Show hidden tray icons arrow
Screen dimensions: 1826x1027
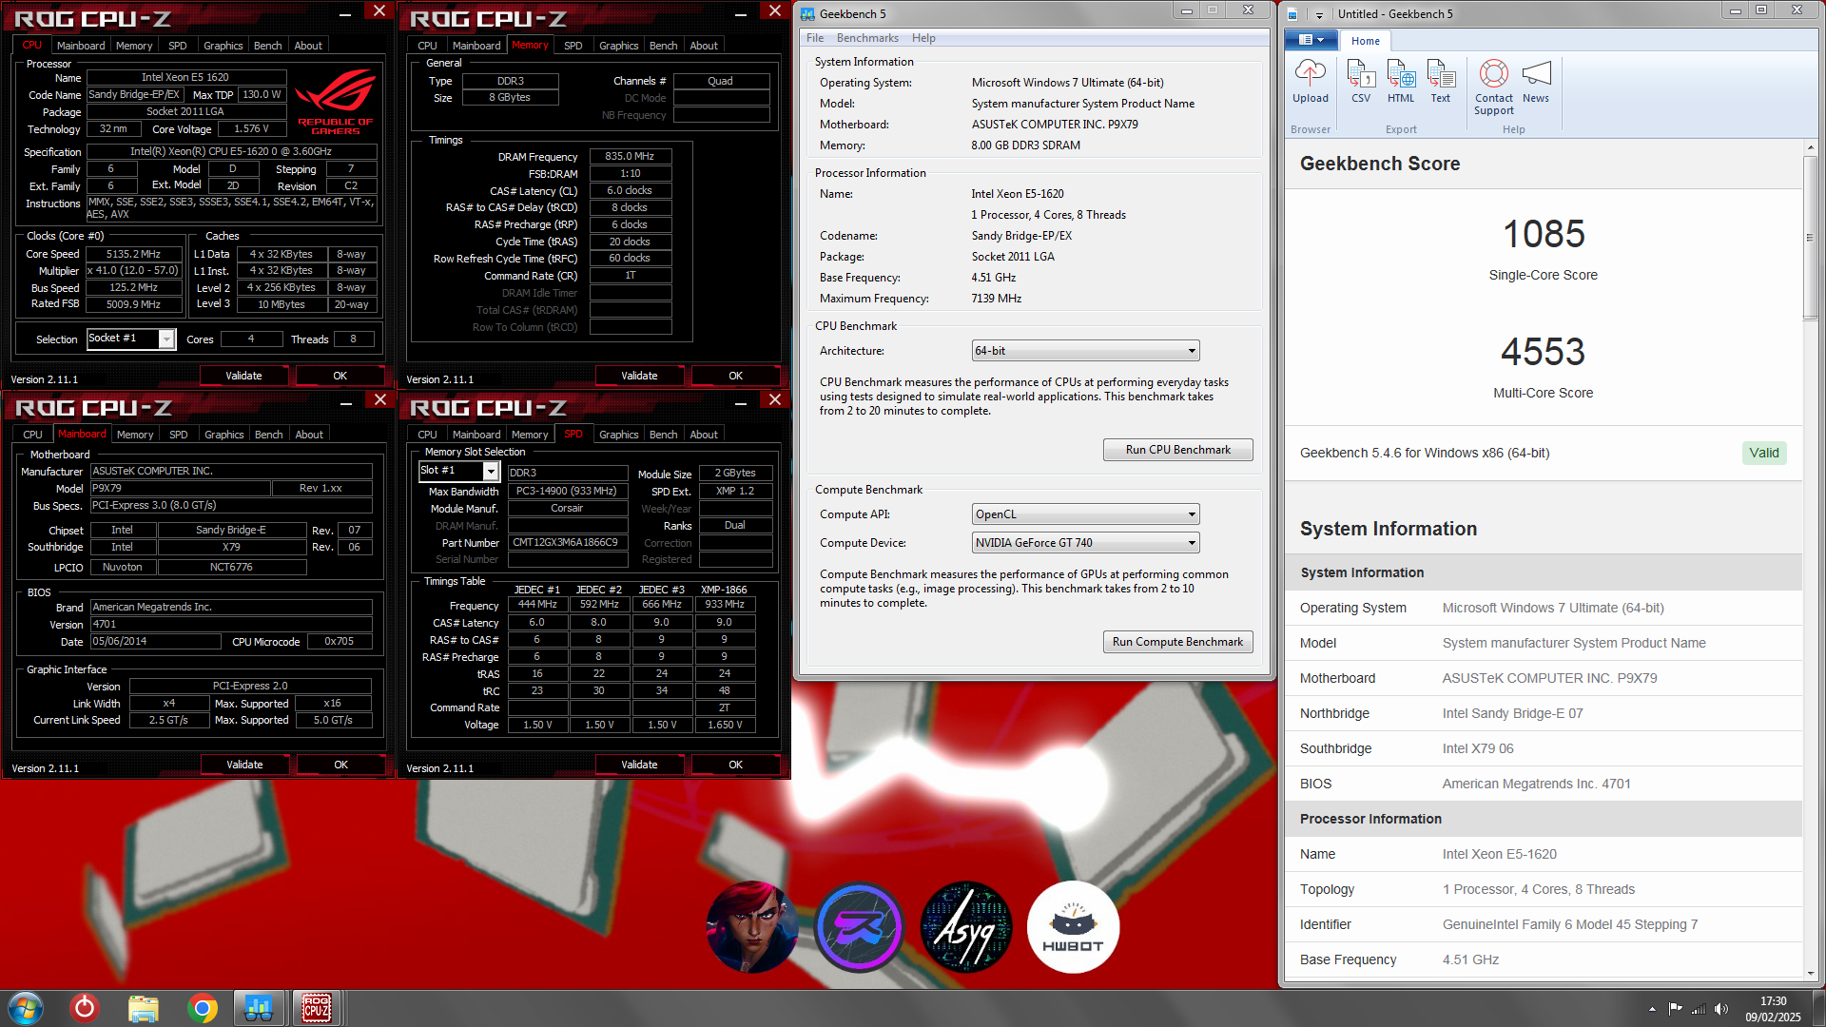pos(1652,1009)
